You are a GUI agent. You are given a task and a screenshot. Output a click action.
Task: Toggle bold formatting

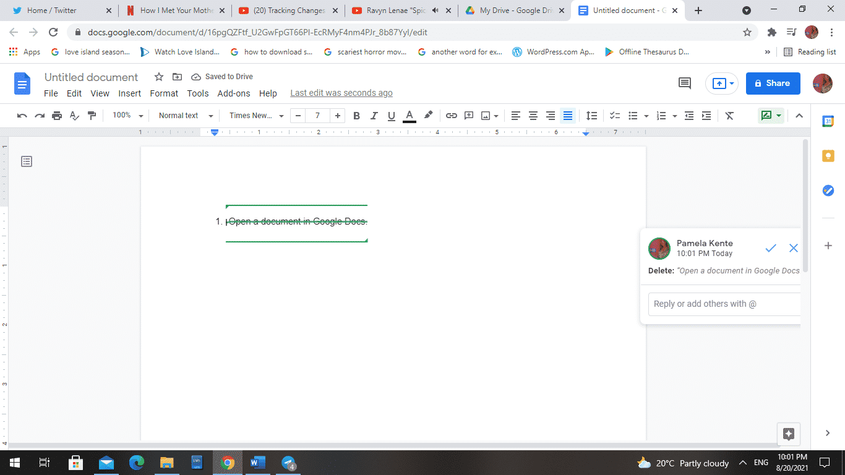point(356,116)
